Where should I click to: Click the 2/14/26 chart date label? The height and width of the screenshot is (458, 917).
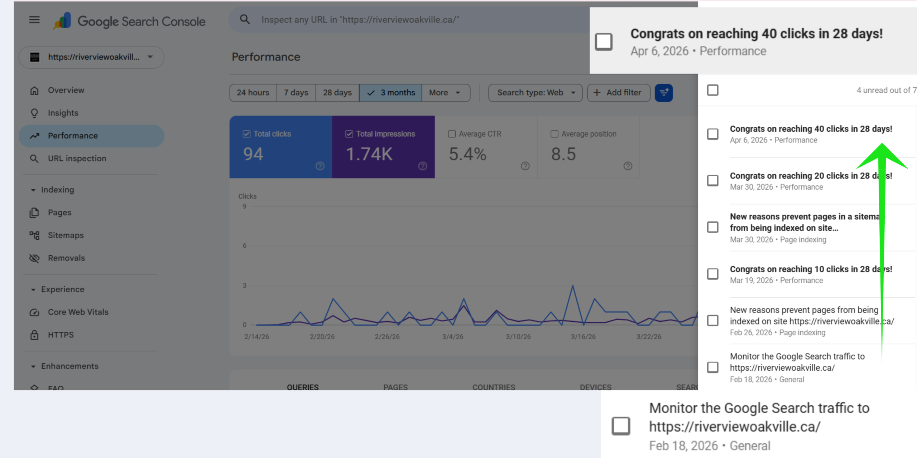coord(256,337)
